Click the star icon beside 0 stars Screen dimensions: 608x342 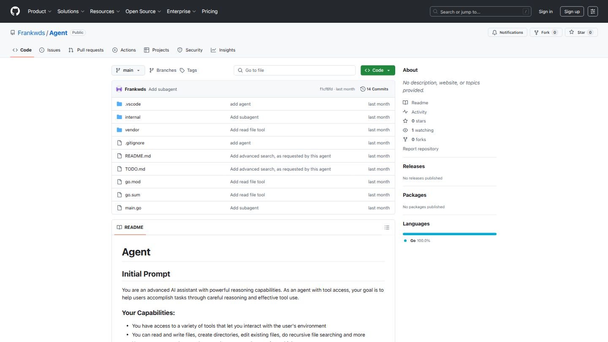(x=405, y=121)
